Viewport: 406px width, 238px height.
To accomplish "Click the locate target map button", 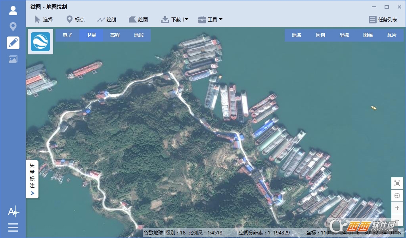I will point(397,196).
